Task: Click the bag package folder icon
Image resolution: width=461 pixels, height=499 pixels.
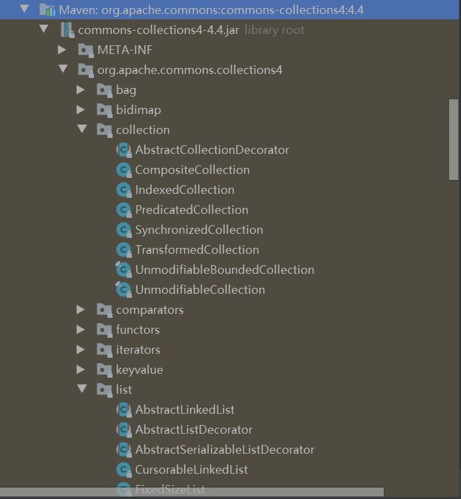Action: pyautogui.click(x=105, y=91)
